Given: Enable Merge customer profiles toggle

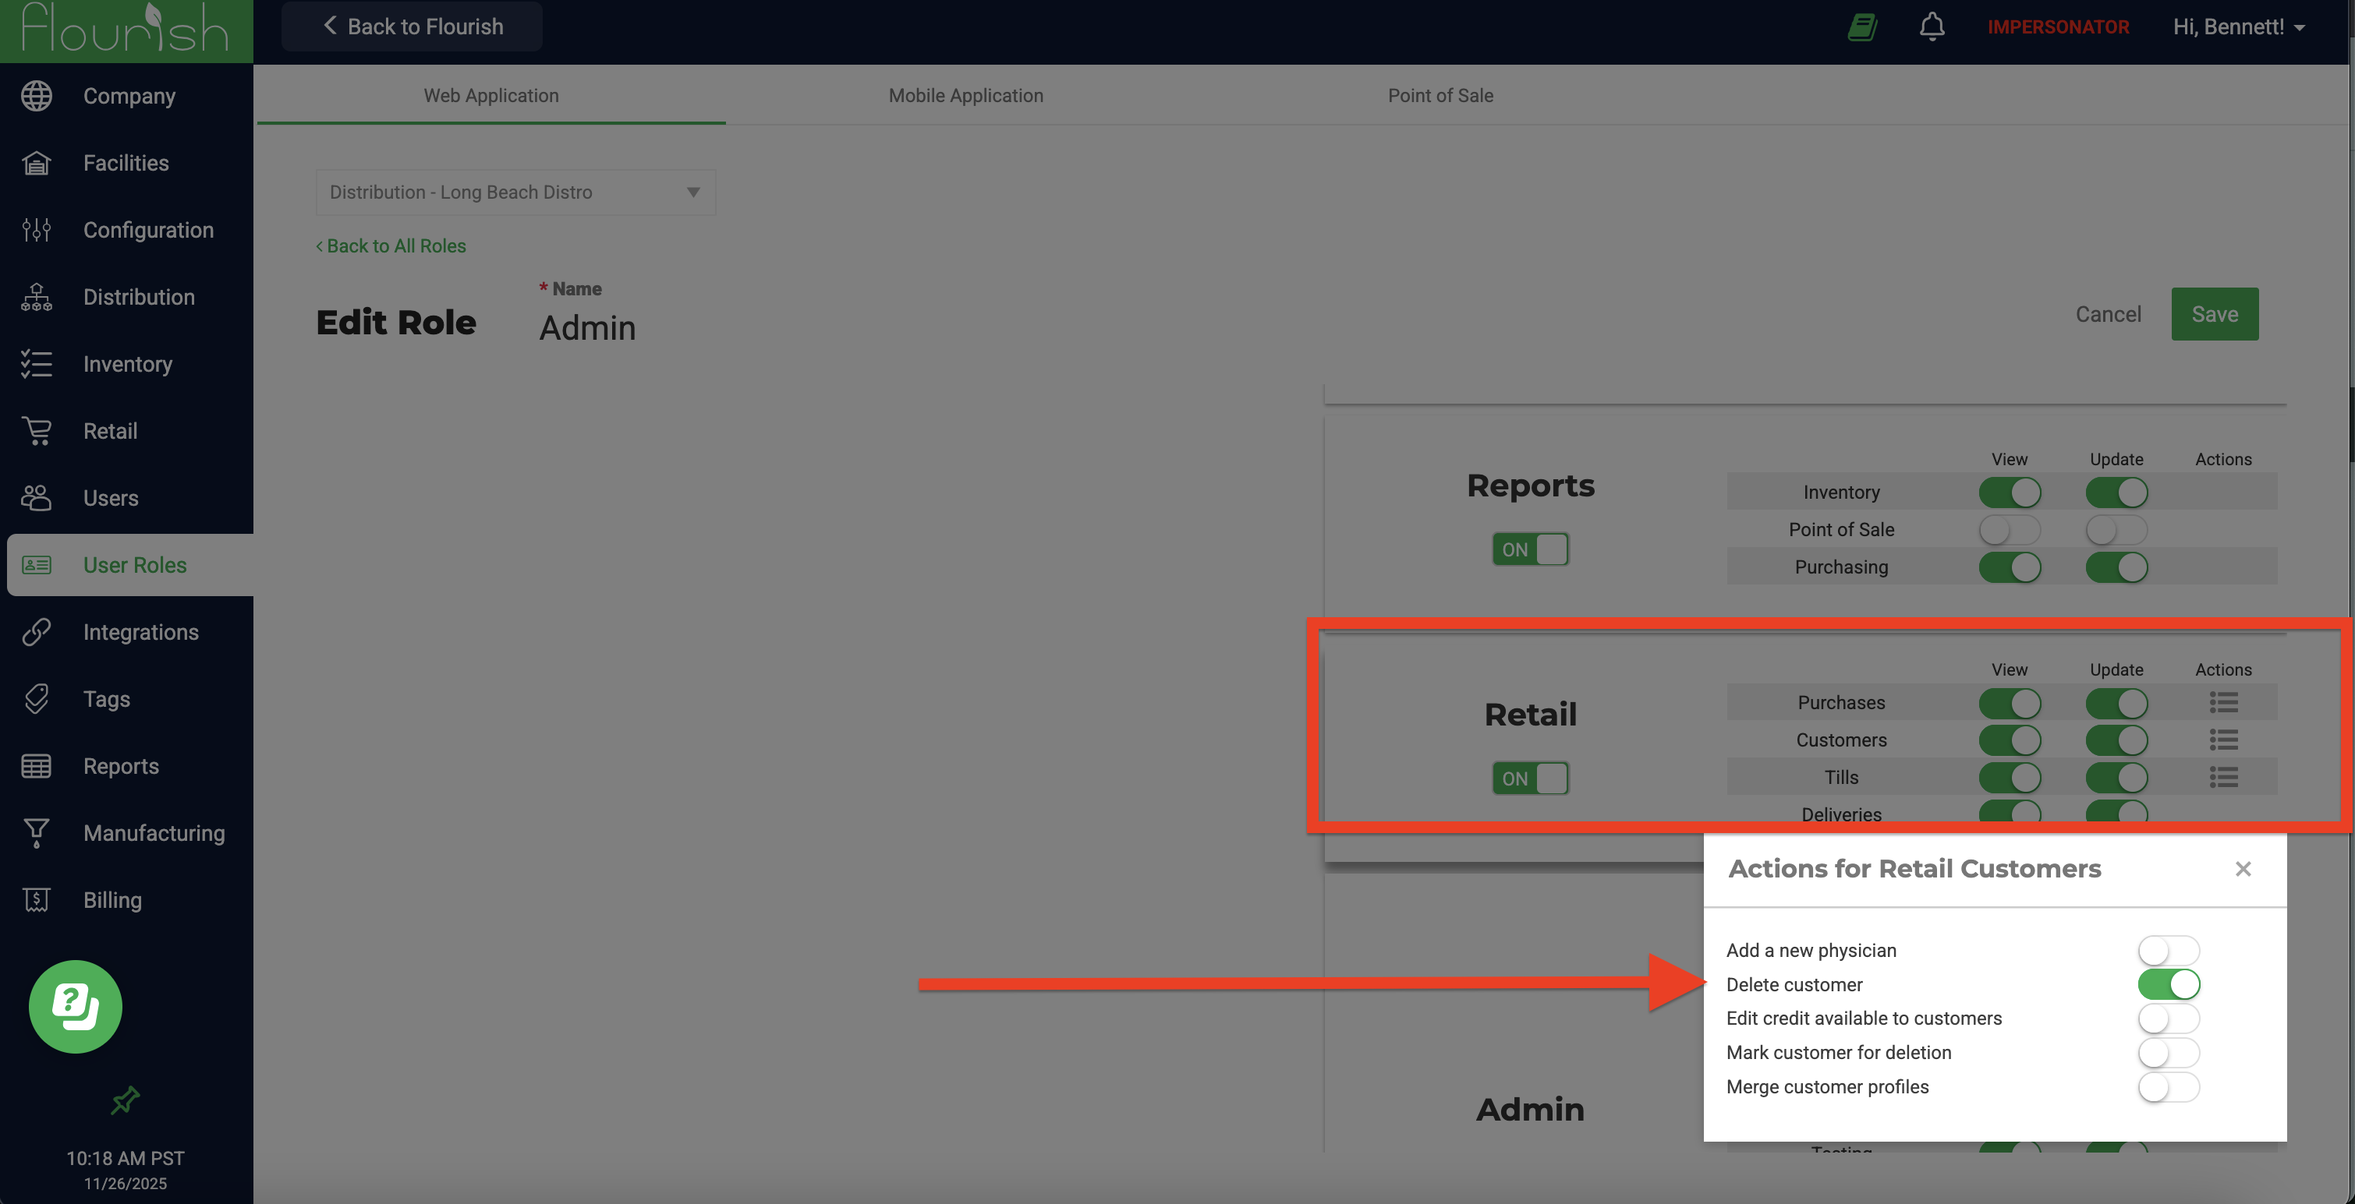Looking at the screenshot, I should 2169,1087.
